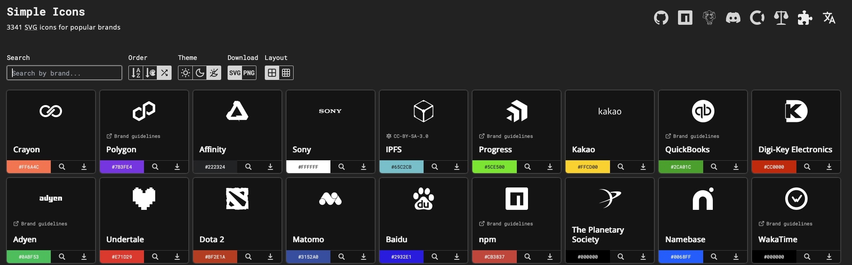Switch to light theme

tap(185, 73)
